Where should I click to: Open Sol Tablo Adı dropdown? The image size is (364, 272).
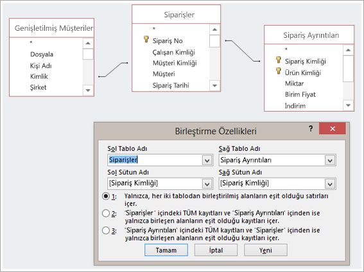207,160
